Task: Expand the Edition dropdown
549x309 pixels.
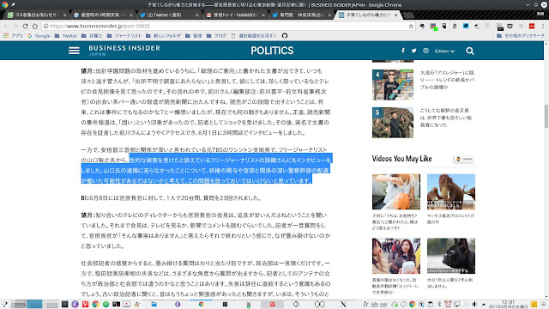Action: point(444,51)
